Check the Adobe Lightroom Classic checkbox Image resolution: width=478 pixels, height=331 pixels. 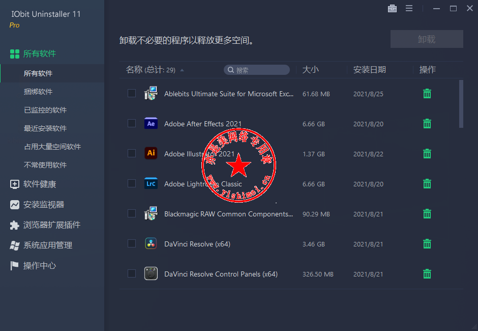click(132, 183)
